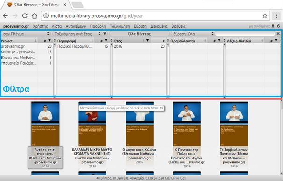
Task: Bookmark the page with the star icon
Action: pyautogui.click(x=265, y=16)
